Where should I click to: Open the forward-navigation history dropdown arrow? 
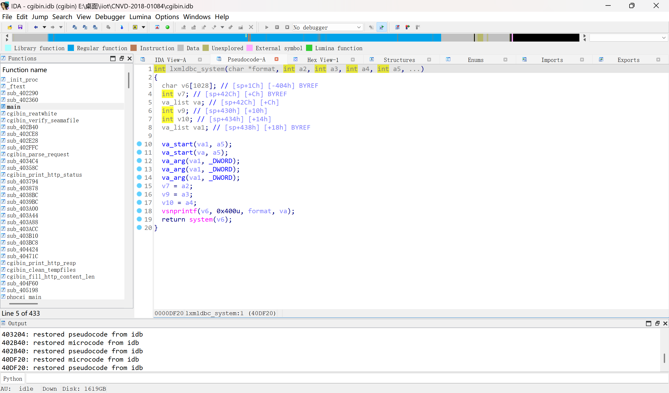(x=61, y=27)
